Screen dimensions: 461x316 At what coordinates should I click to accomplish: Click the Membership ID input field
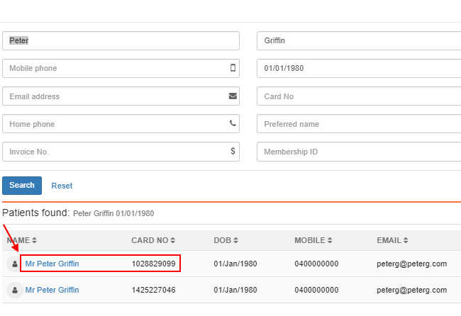(x=359, y=152)
